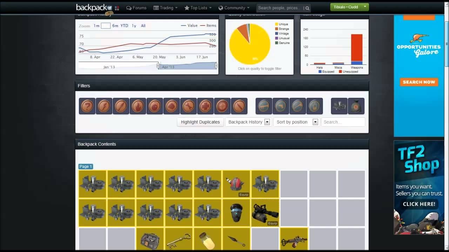
Task: Click SEARCH NOW in the ad
Action: [x=419, y=82]
